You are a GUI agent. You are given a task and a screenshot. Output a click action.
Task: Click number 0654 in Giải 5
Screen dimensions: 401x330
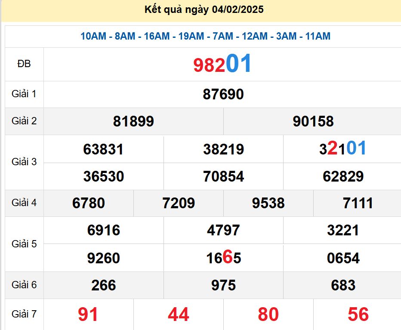(x=342, y=258)
